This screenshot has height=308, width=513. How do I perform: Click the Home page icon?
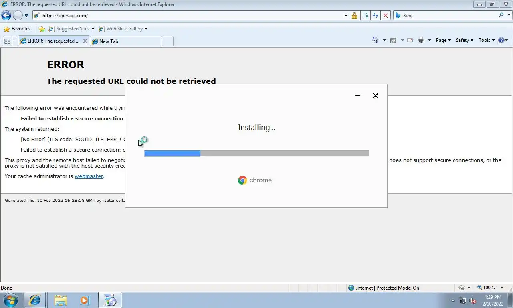[376, 40]
